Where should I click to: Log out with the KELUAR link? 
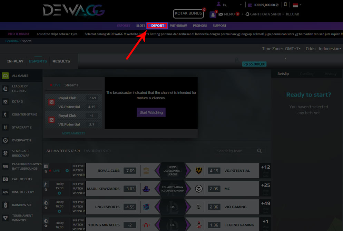pyautogui.click(x=293, y=14)
